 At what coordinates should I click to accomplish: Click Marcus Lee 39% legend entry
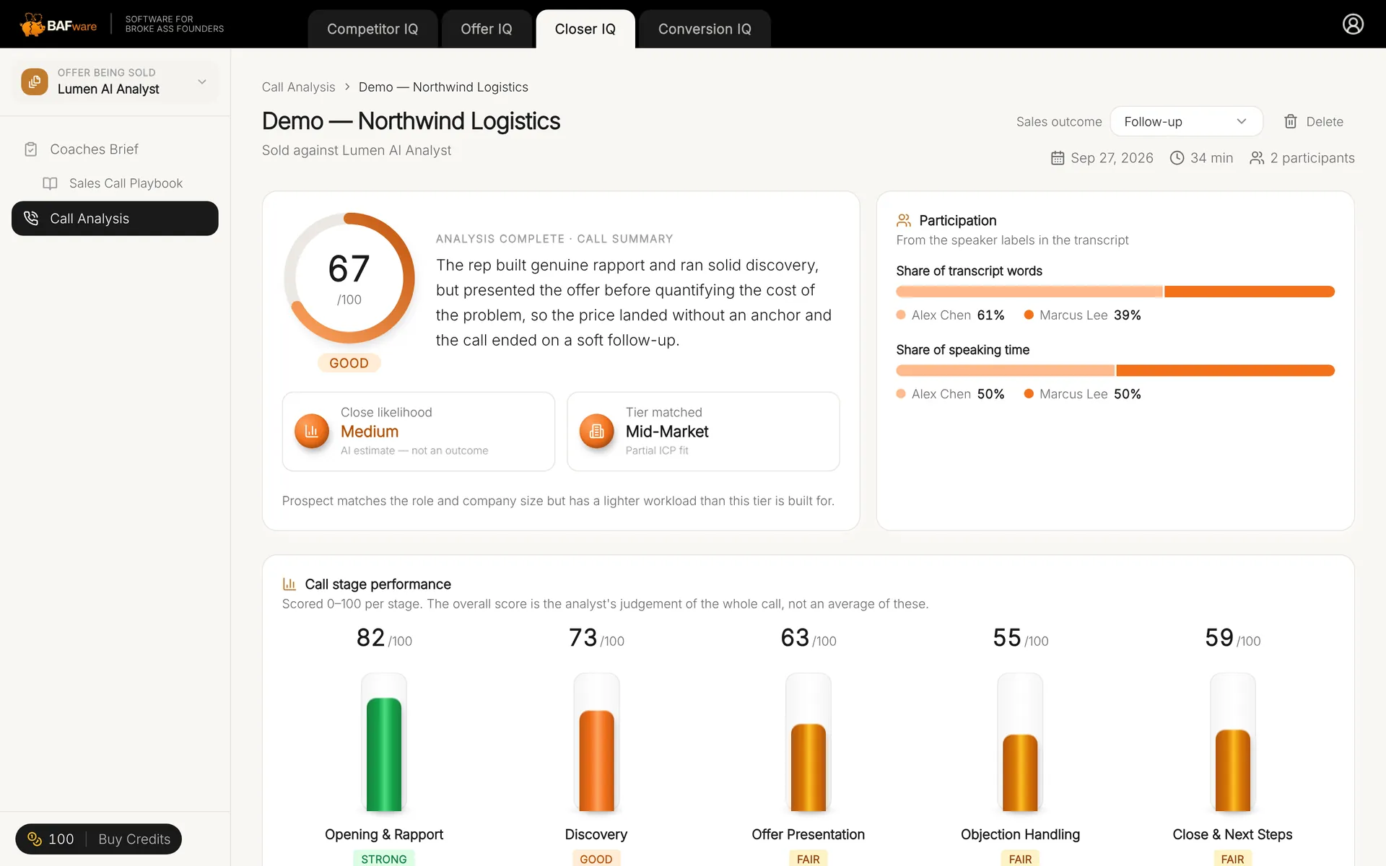point(1083,315)
